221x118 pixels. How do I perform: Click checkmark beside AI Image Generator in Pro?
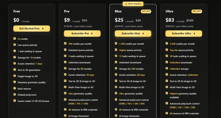tap(65, 116)
